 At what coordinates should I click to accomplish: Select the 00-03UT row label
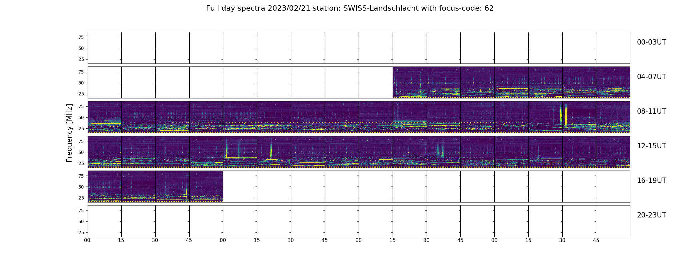651,42
